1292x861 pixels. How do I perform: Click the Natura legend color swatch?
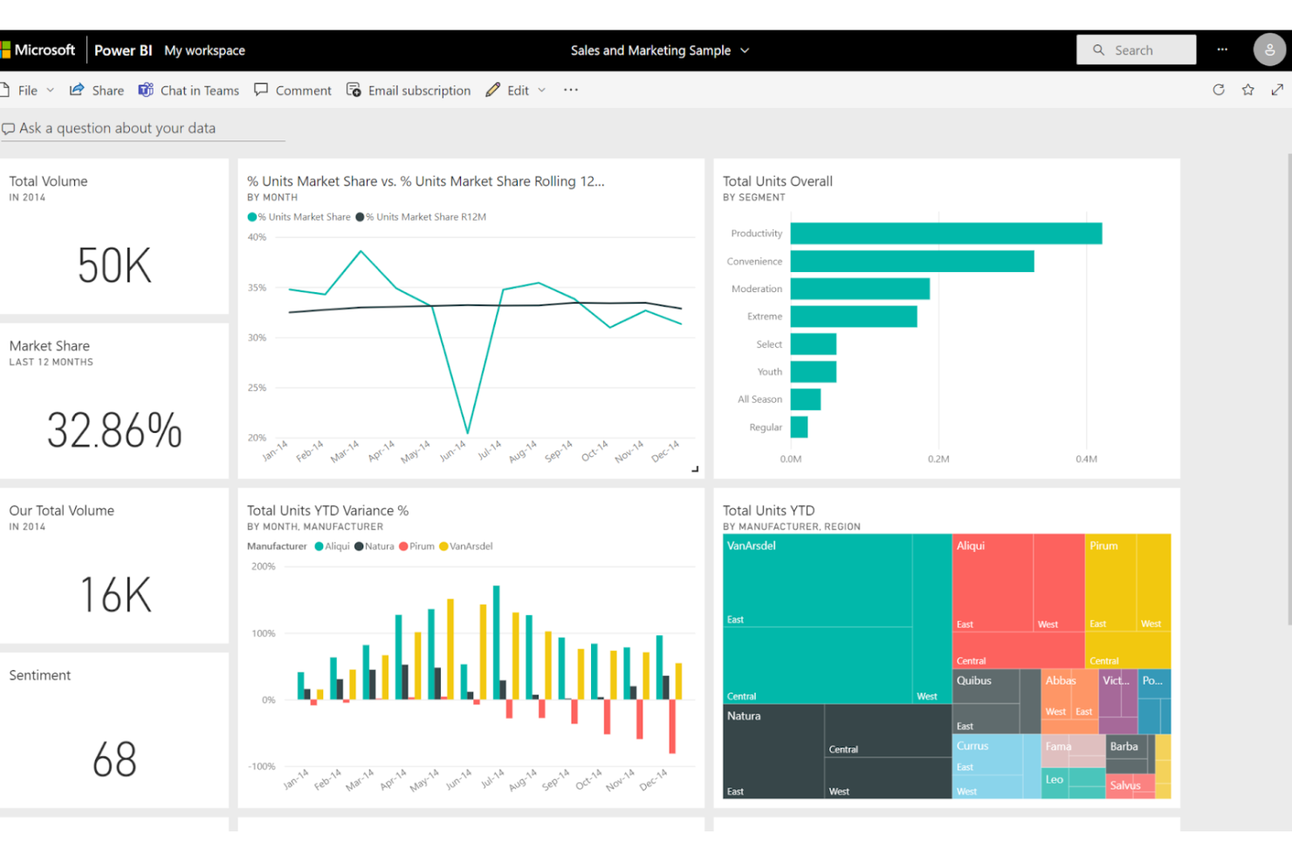[x=360, y=546]
